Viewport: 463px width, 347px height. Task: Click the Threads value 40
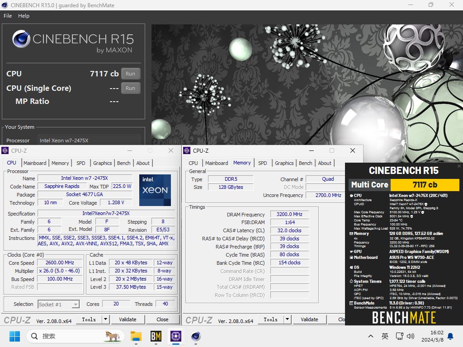[165, 304]
